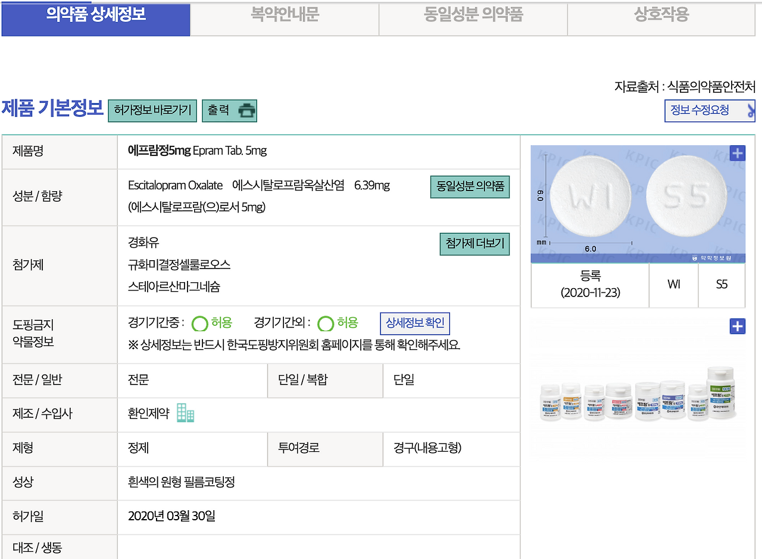Click the plus icon above the bottle lineup image
Image resolution: width=762 pixels, height=559 pixels.
[x=737, y=326]
